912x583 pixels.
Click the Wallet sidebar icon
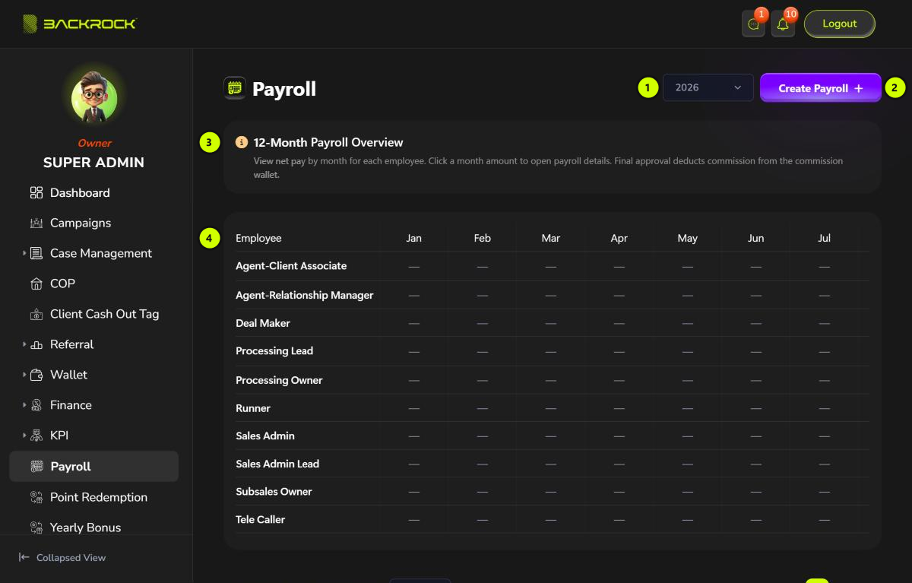[x=36, y=375]
